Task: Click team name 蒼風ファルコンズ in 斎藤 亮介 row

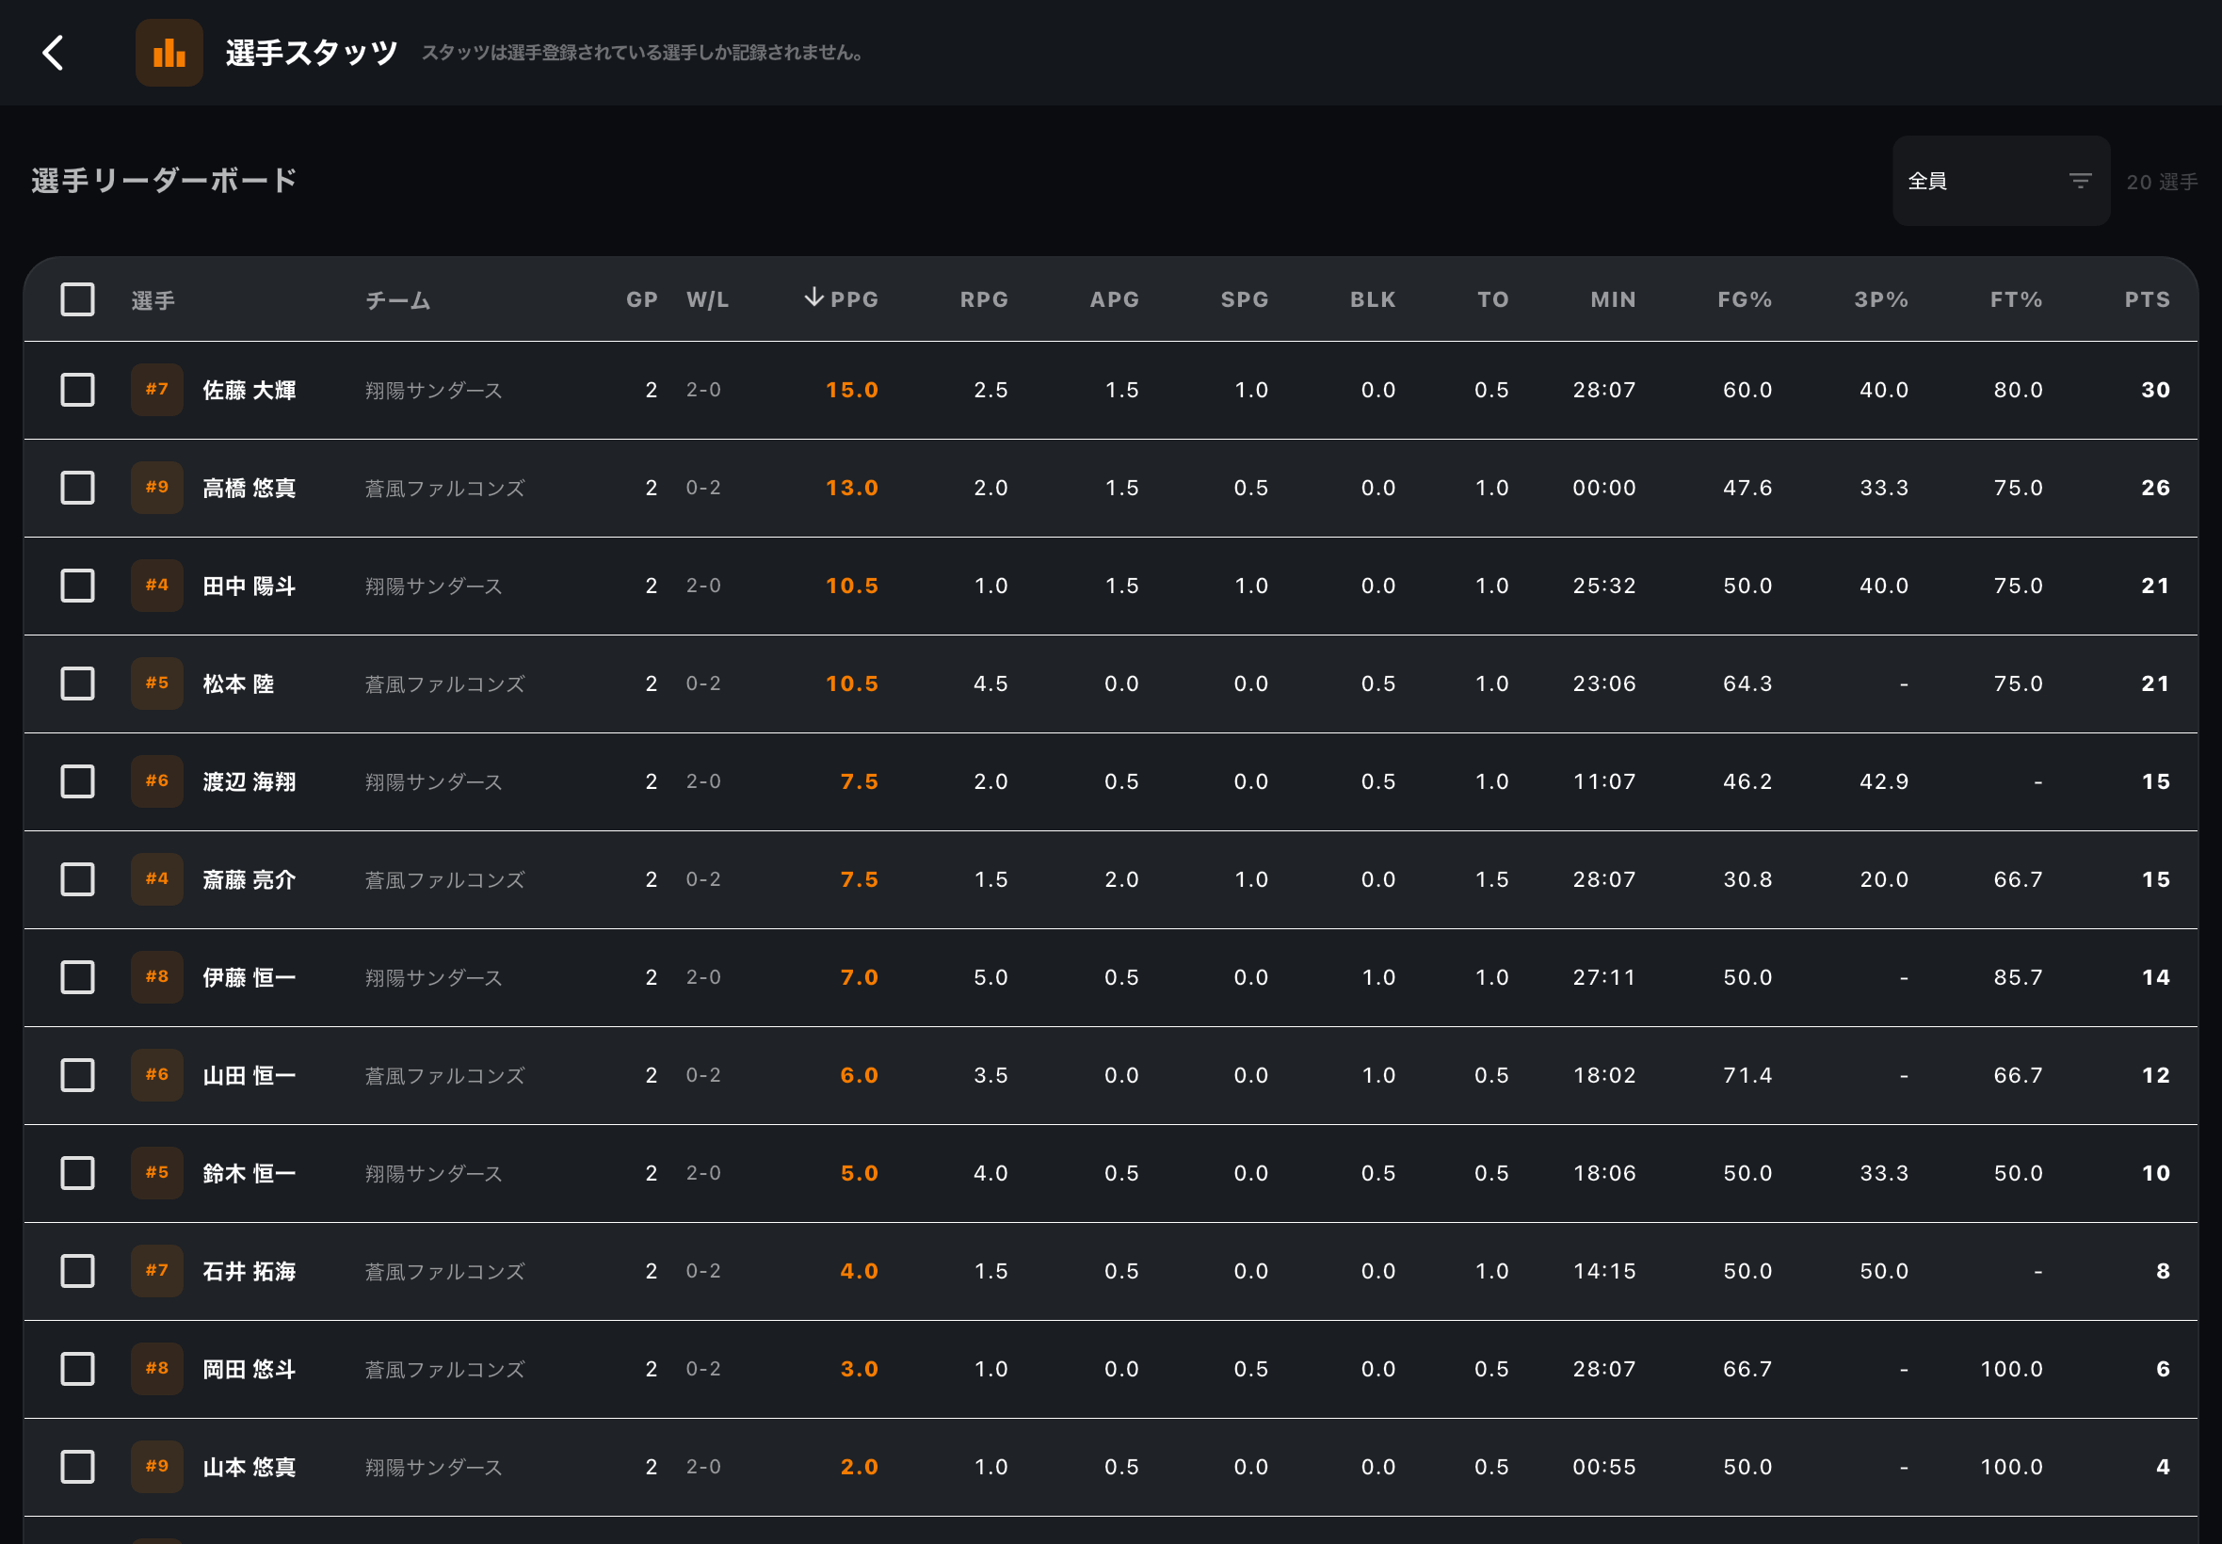Action: pos(444,879)
